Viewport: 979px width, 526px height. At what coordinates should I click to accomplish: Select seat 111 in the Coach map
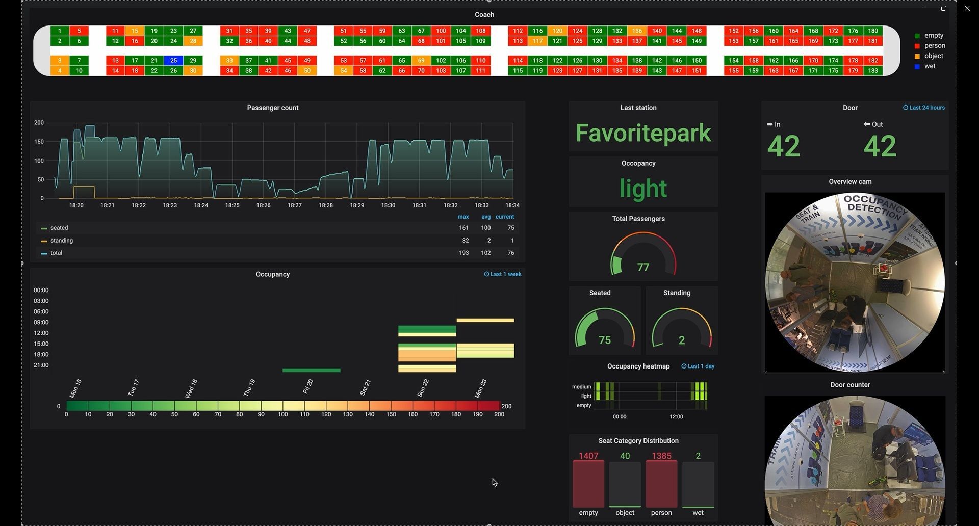click(x=481, y=71)
